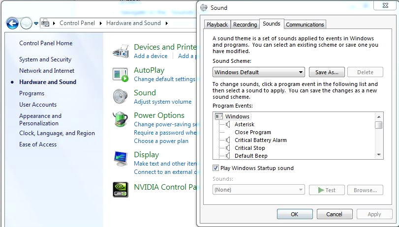Screen dimensions: 399x227
Task: Click the Back arrow button
Action: [x=12, y=24]
